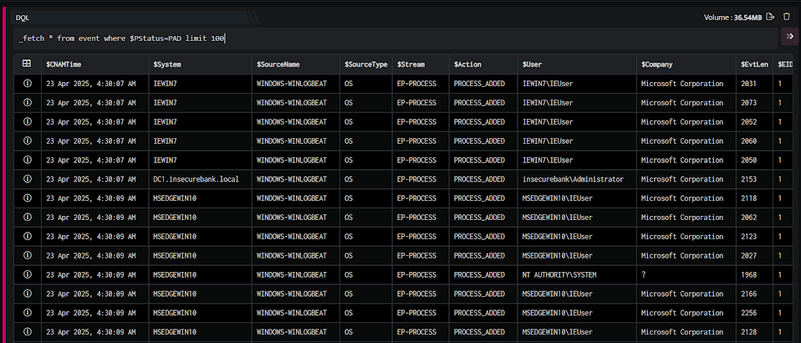Image resolution: width=801 pixels, height=343 pixels.
Task: Click the export results icon beside Volume
Action: click(x=771, y=17)
